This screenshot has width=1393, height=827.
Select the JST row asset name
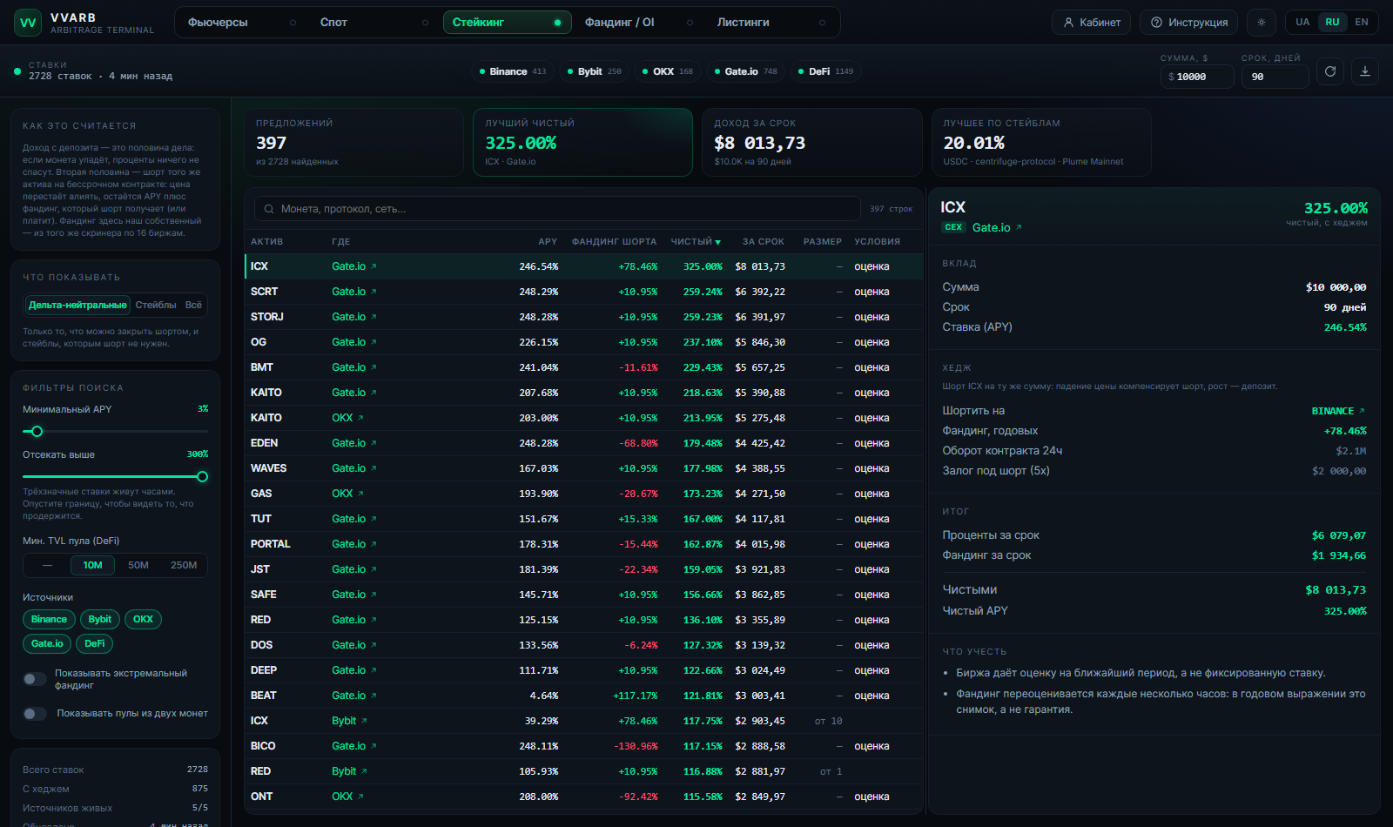click(x=260, y=569)
